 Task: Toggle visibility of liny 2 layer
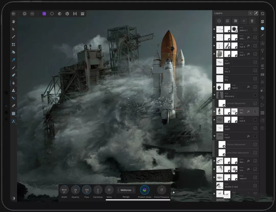pyautogui.click(x=255, y=71)
